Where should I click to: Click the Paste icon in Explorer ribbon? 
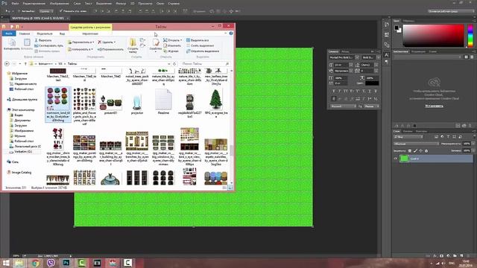point(27,42)
